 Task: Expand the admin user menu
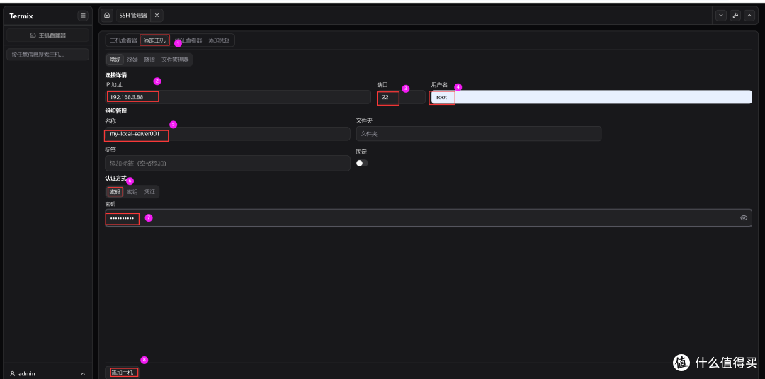point(48,373)
